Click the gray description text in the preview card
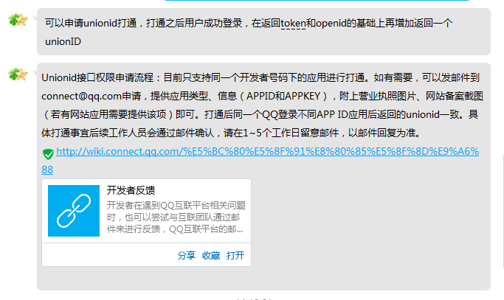The width and height of the screenshot is (504, 300). tap(176, 217)
